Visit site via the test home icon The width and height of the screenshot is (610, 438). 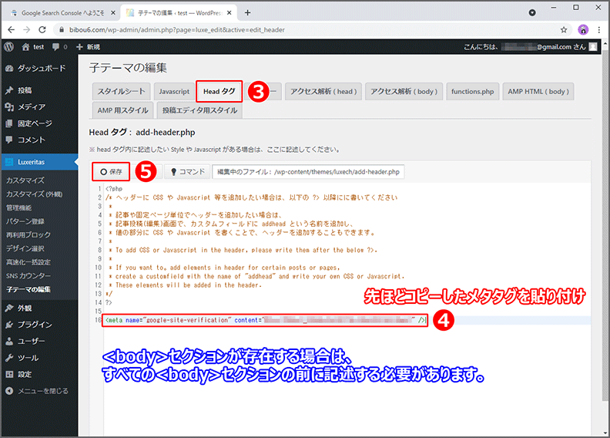pos(32,47)
